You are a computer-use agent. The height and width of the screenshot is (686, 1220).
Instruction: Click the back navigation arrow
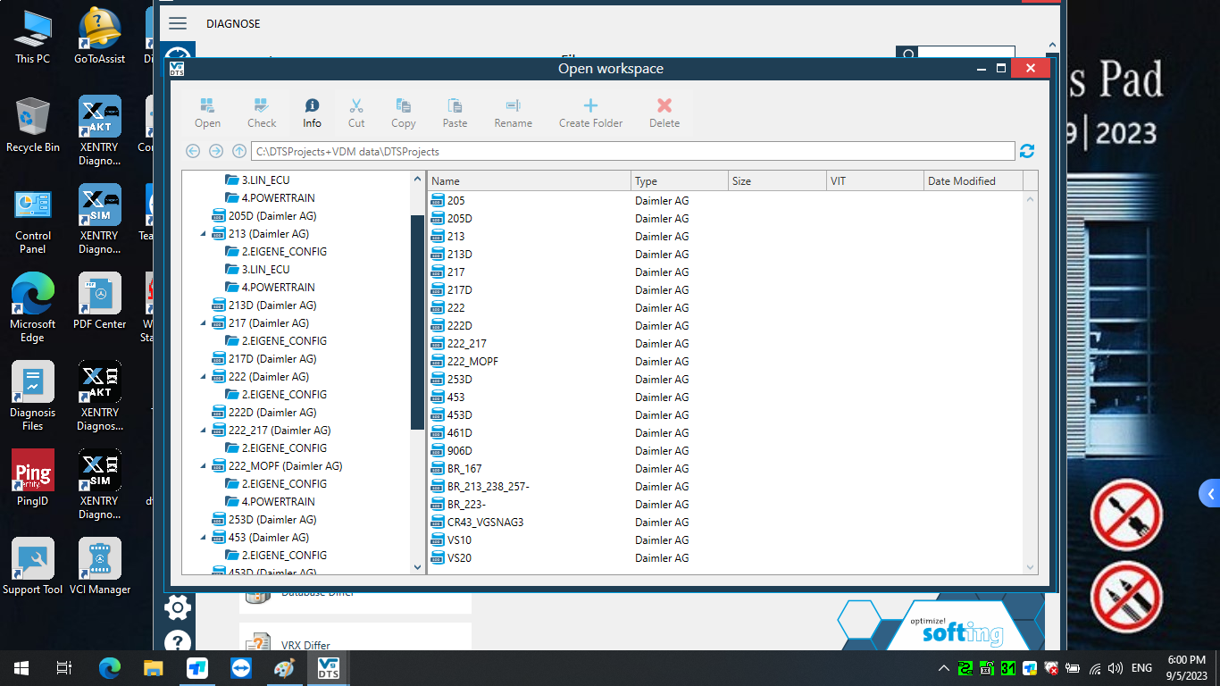[193, 151]
